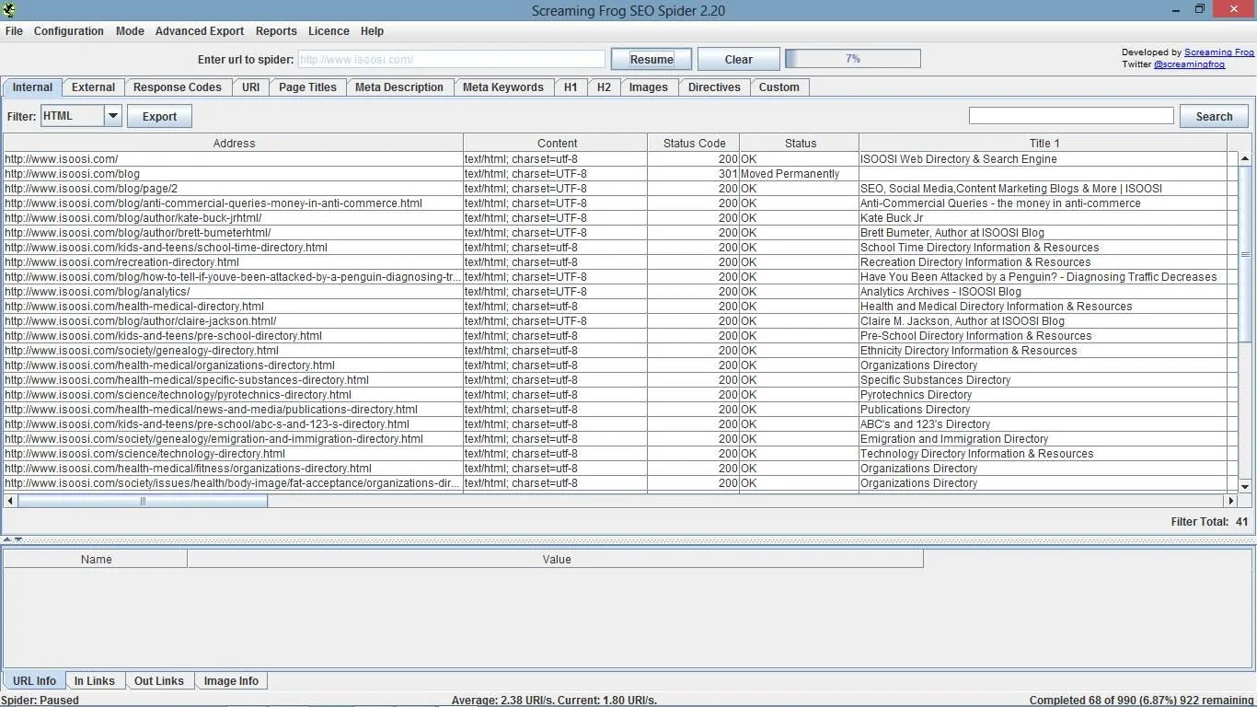Sort by the Content column header
The width and height of the screenshot is (1257, 707).
point(557,144)
